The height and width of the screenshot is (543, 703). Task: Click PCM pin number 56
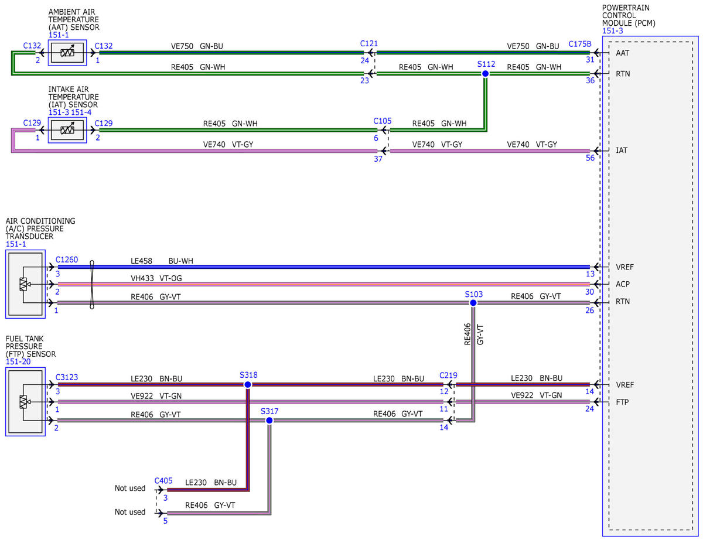pos(589,158)
